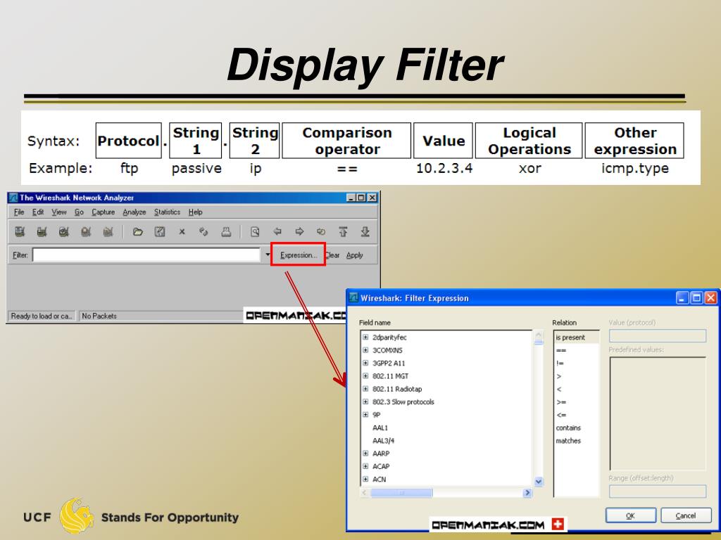Reload the capture file icon
Viewport: 721px width, 540px height.
click(x=203, y=232)
